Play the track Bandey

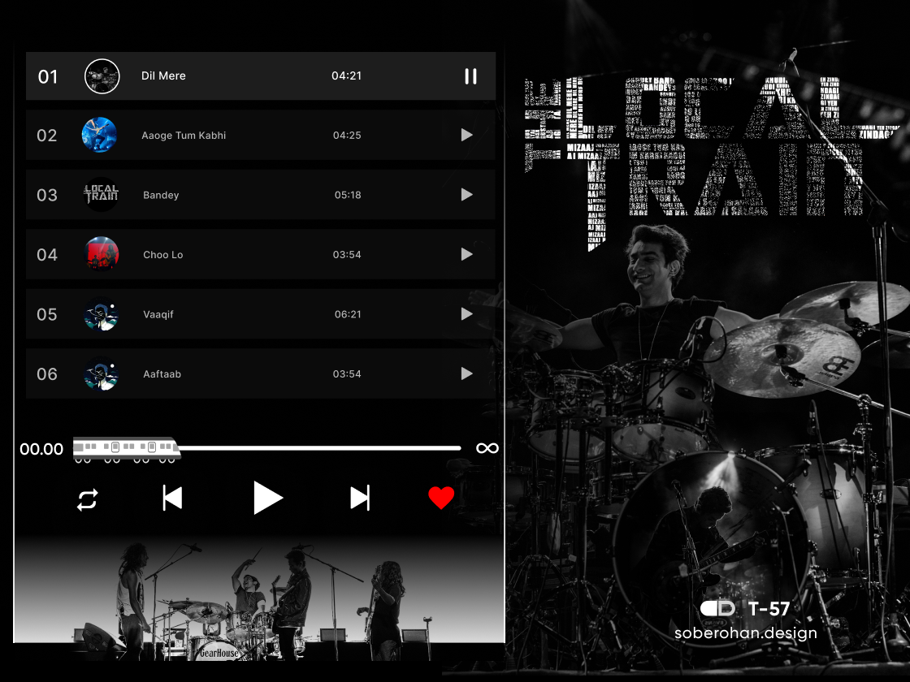tap(466, 195)
